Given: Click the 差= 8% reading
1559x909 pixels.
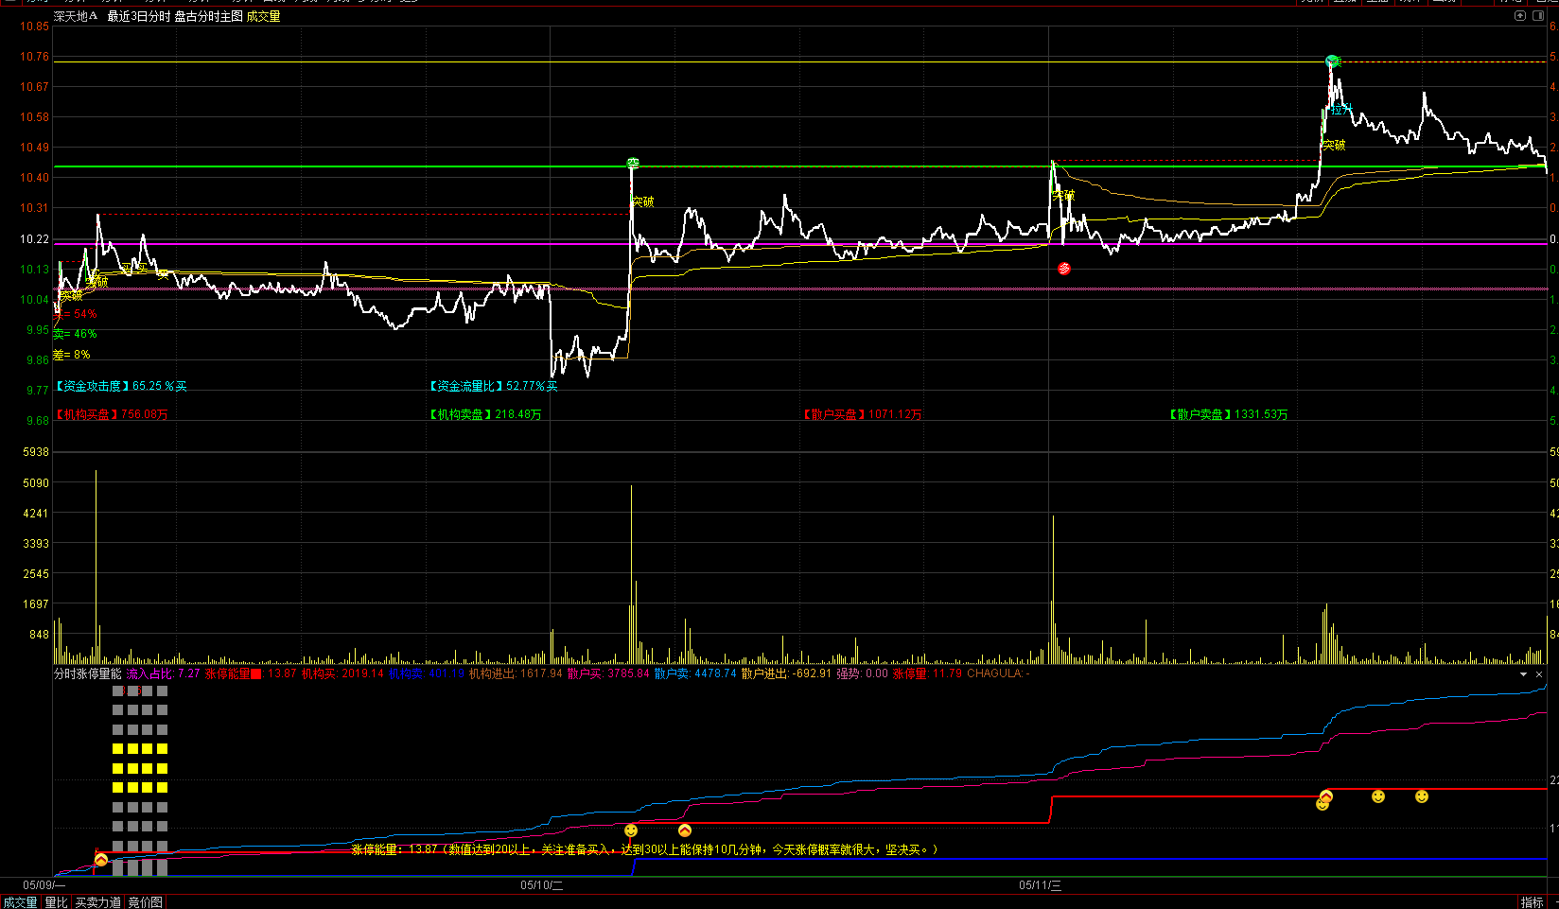Looking at the screenshot, I should pos(72,355).
